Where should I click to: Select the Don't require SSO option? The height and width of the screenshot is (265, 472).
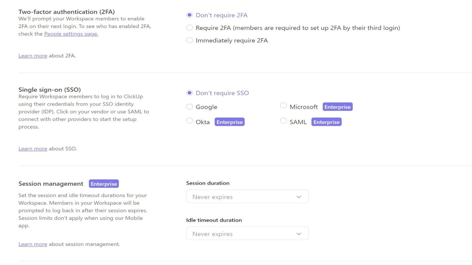190,93
